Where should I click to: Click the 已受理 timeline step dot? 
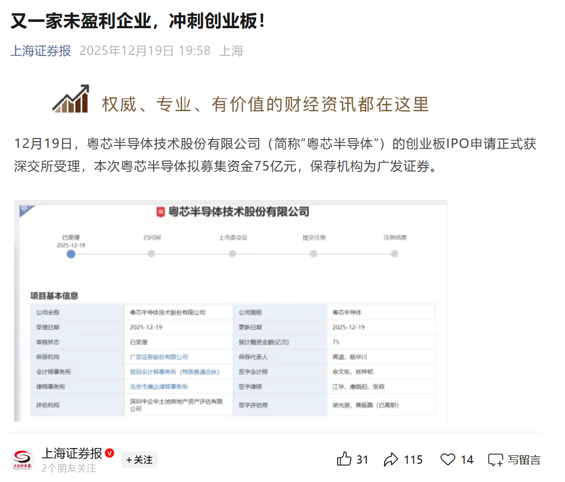pyautogui.click(x=71, y=254)
